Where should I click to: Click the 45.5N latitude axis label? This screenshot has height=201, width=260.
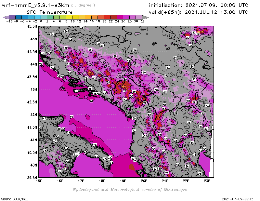(32, 26)
